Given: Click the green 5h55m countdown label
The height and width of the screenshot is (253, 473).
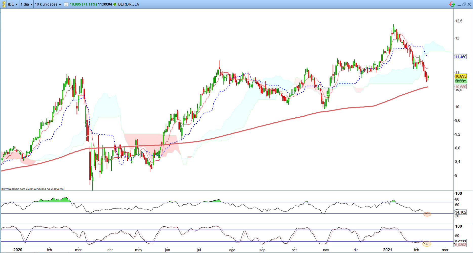Looking at the screenshot, I should click(x=461, y=81).
